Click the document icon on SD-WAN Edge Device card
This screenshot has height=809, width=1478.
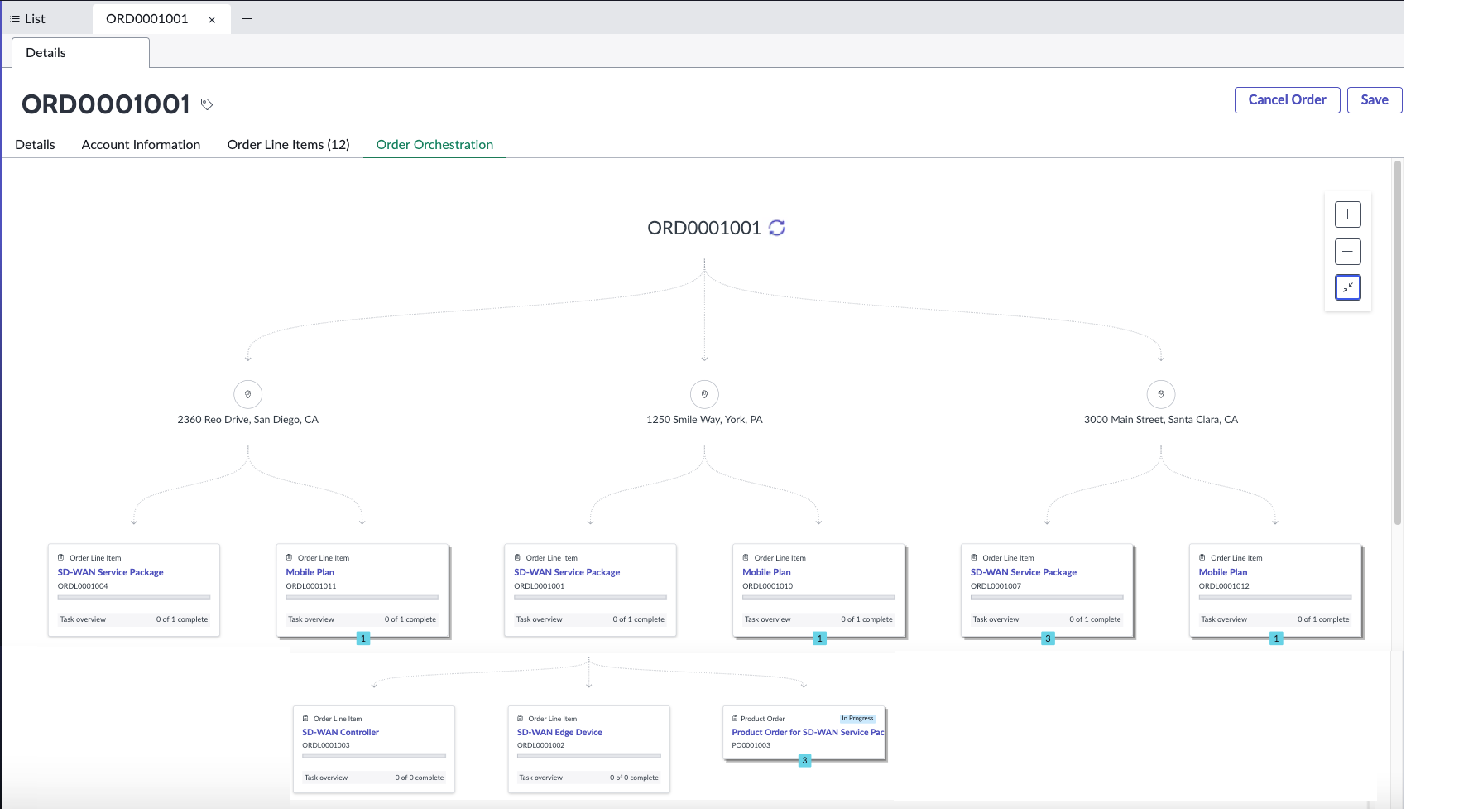click(521, 719)
